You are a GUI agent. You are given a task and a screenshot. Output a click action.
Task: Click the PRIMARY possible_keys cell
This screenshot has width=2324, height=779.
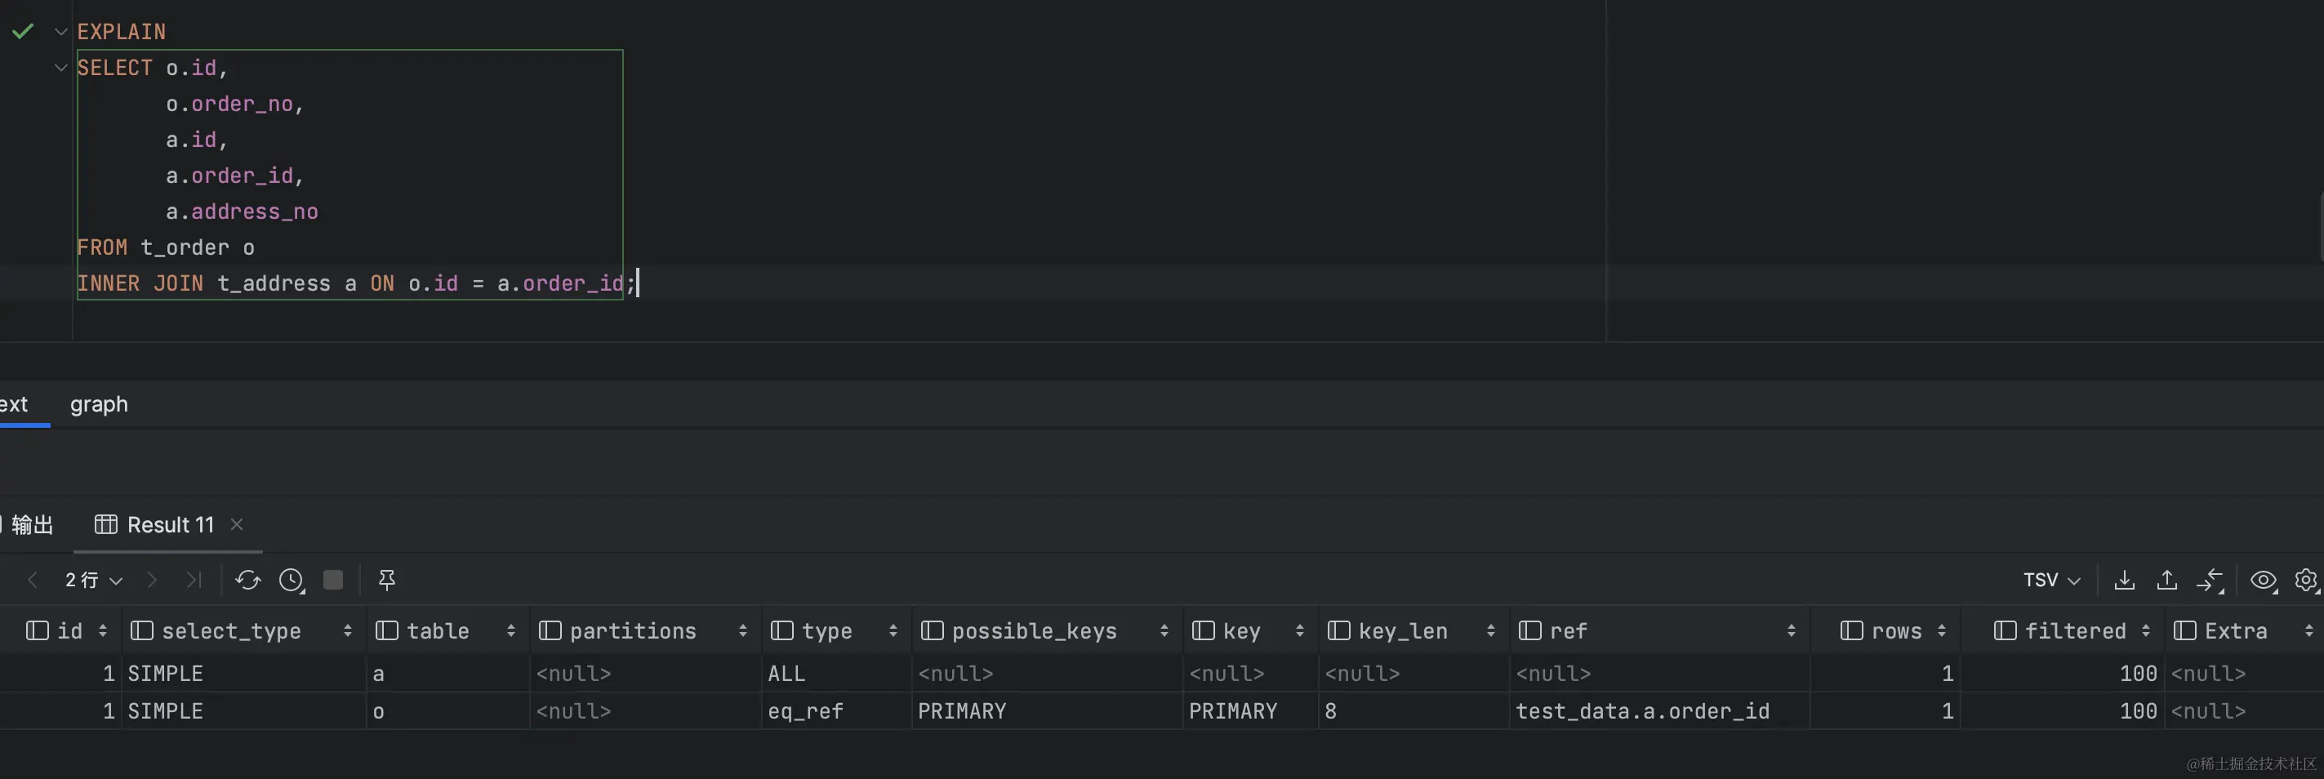tap(1047, 710)
